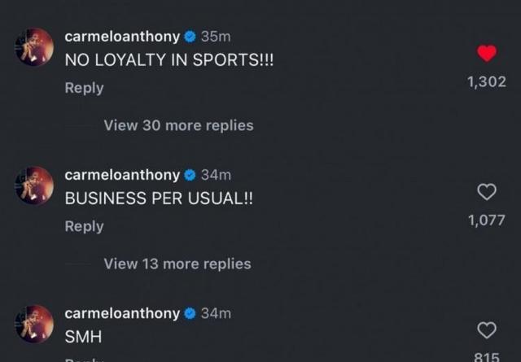View the 1,077 likes count
Viewport: 521px width, 362px height.
click(x=487, y=220)
